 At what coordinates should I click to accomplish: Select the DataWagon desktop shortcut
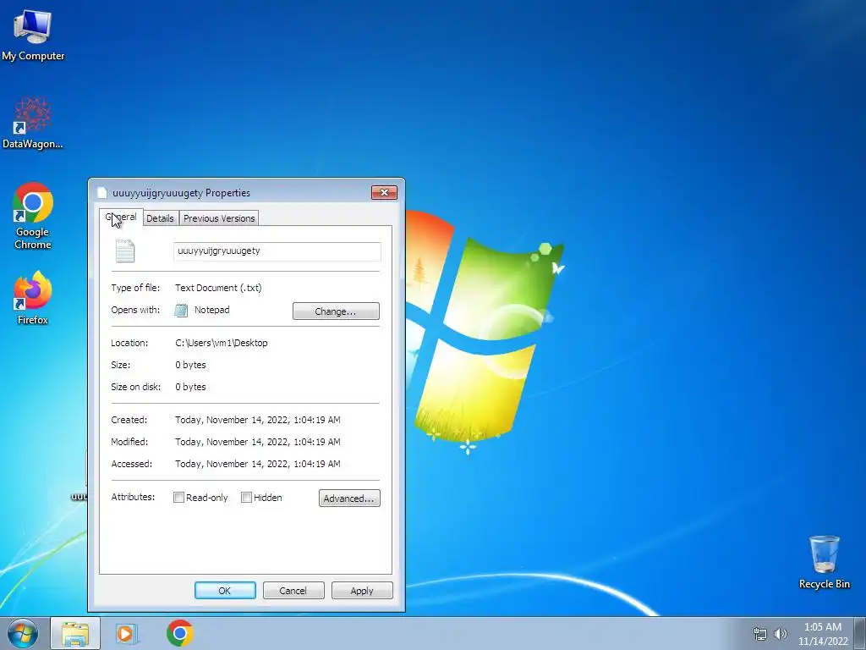[x=33, y=123]
